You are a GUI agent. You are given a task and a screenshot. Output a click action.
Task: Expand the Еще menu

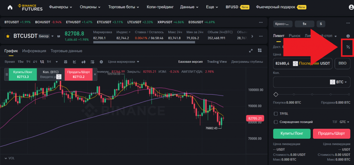point(212,7)
